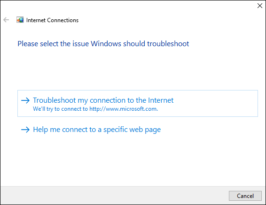Click We'll try to connect description
The image size is (266, 205).
click(95, 109)
